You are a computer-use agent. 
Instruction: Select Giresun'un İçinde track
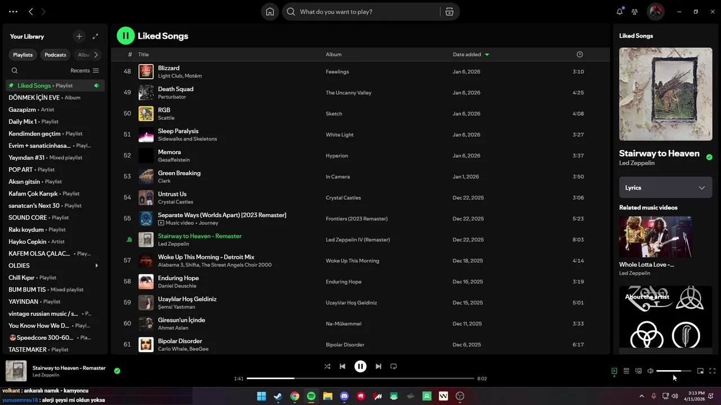(360, 323)
